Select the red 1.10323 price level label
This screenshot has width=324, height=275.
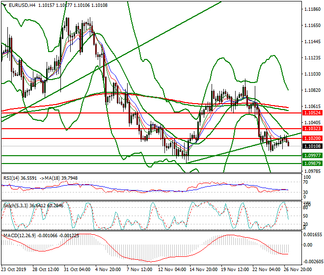[x=312, y=129]
